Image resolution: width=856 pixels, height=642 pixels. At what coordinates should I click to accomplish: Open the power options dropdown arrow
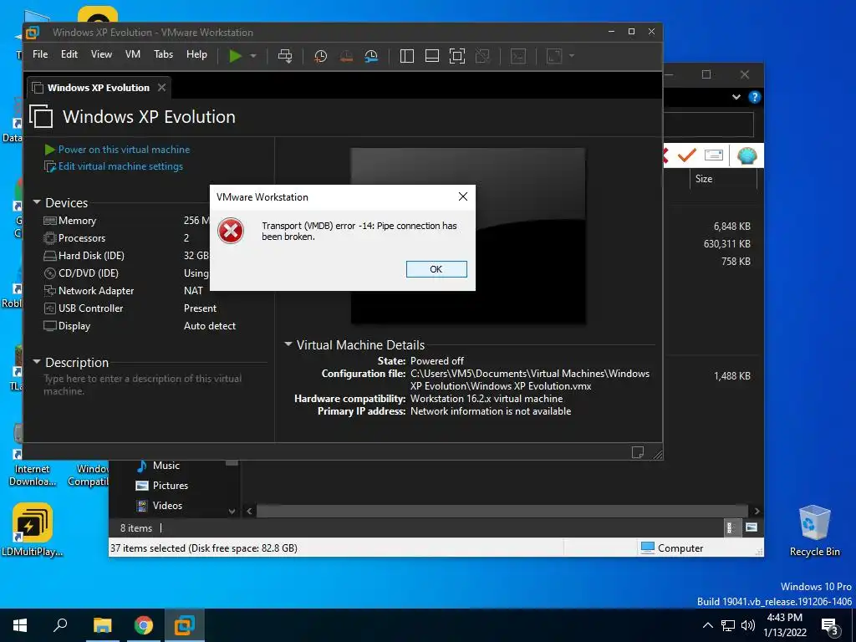[x=253, y=56]
